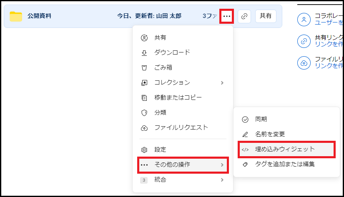Viewport: 344px width, 197px height.
Task: Click the ellipsis icon beside その他の操作
Action: (x=144, y=165)
